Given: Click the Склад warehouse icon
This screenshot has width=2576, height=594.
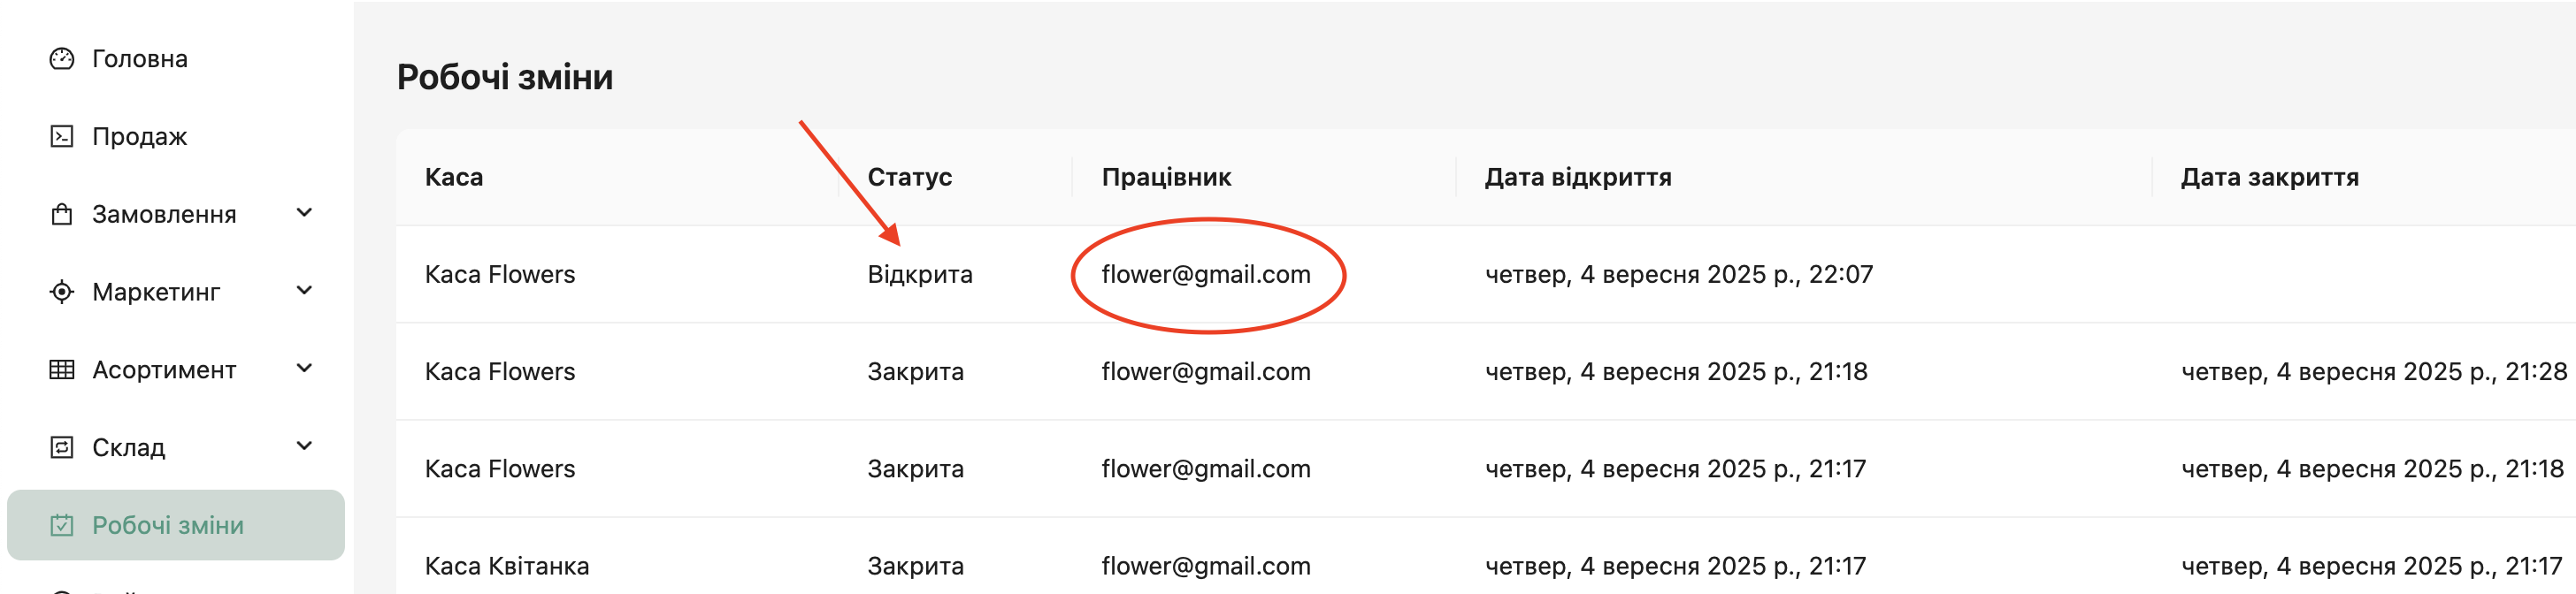Looking at the screenshot, I should pos(62,447).
